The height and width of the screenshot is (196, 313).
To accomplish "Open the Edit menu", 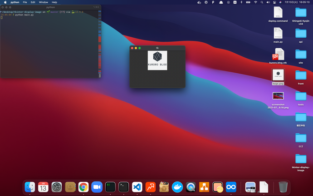I will [33, 2].
